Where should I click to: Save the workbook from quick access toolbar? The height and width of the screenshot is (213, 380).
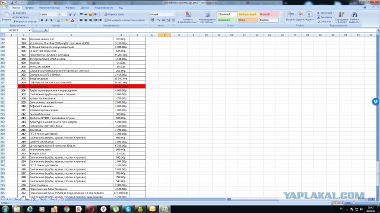11,2
